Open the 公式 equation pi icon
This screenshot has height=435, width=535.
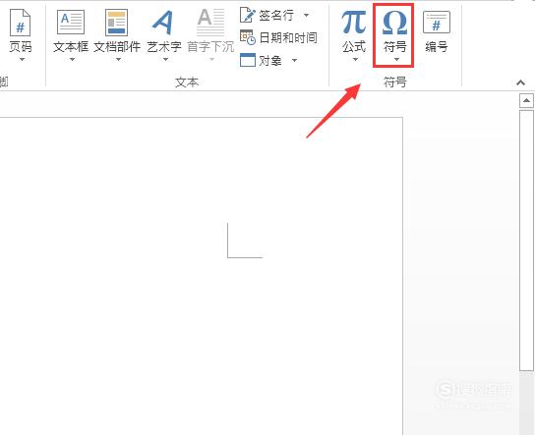354,23
